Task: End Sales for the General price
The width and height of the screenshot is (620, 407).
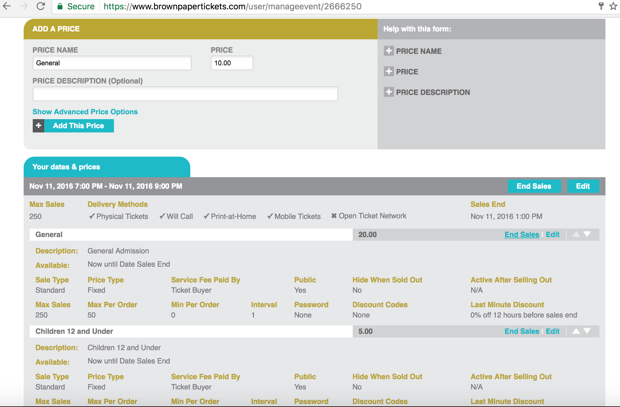Action: pyautogui.click(x=522, y=235)
